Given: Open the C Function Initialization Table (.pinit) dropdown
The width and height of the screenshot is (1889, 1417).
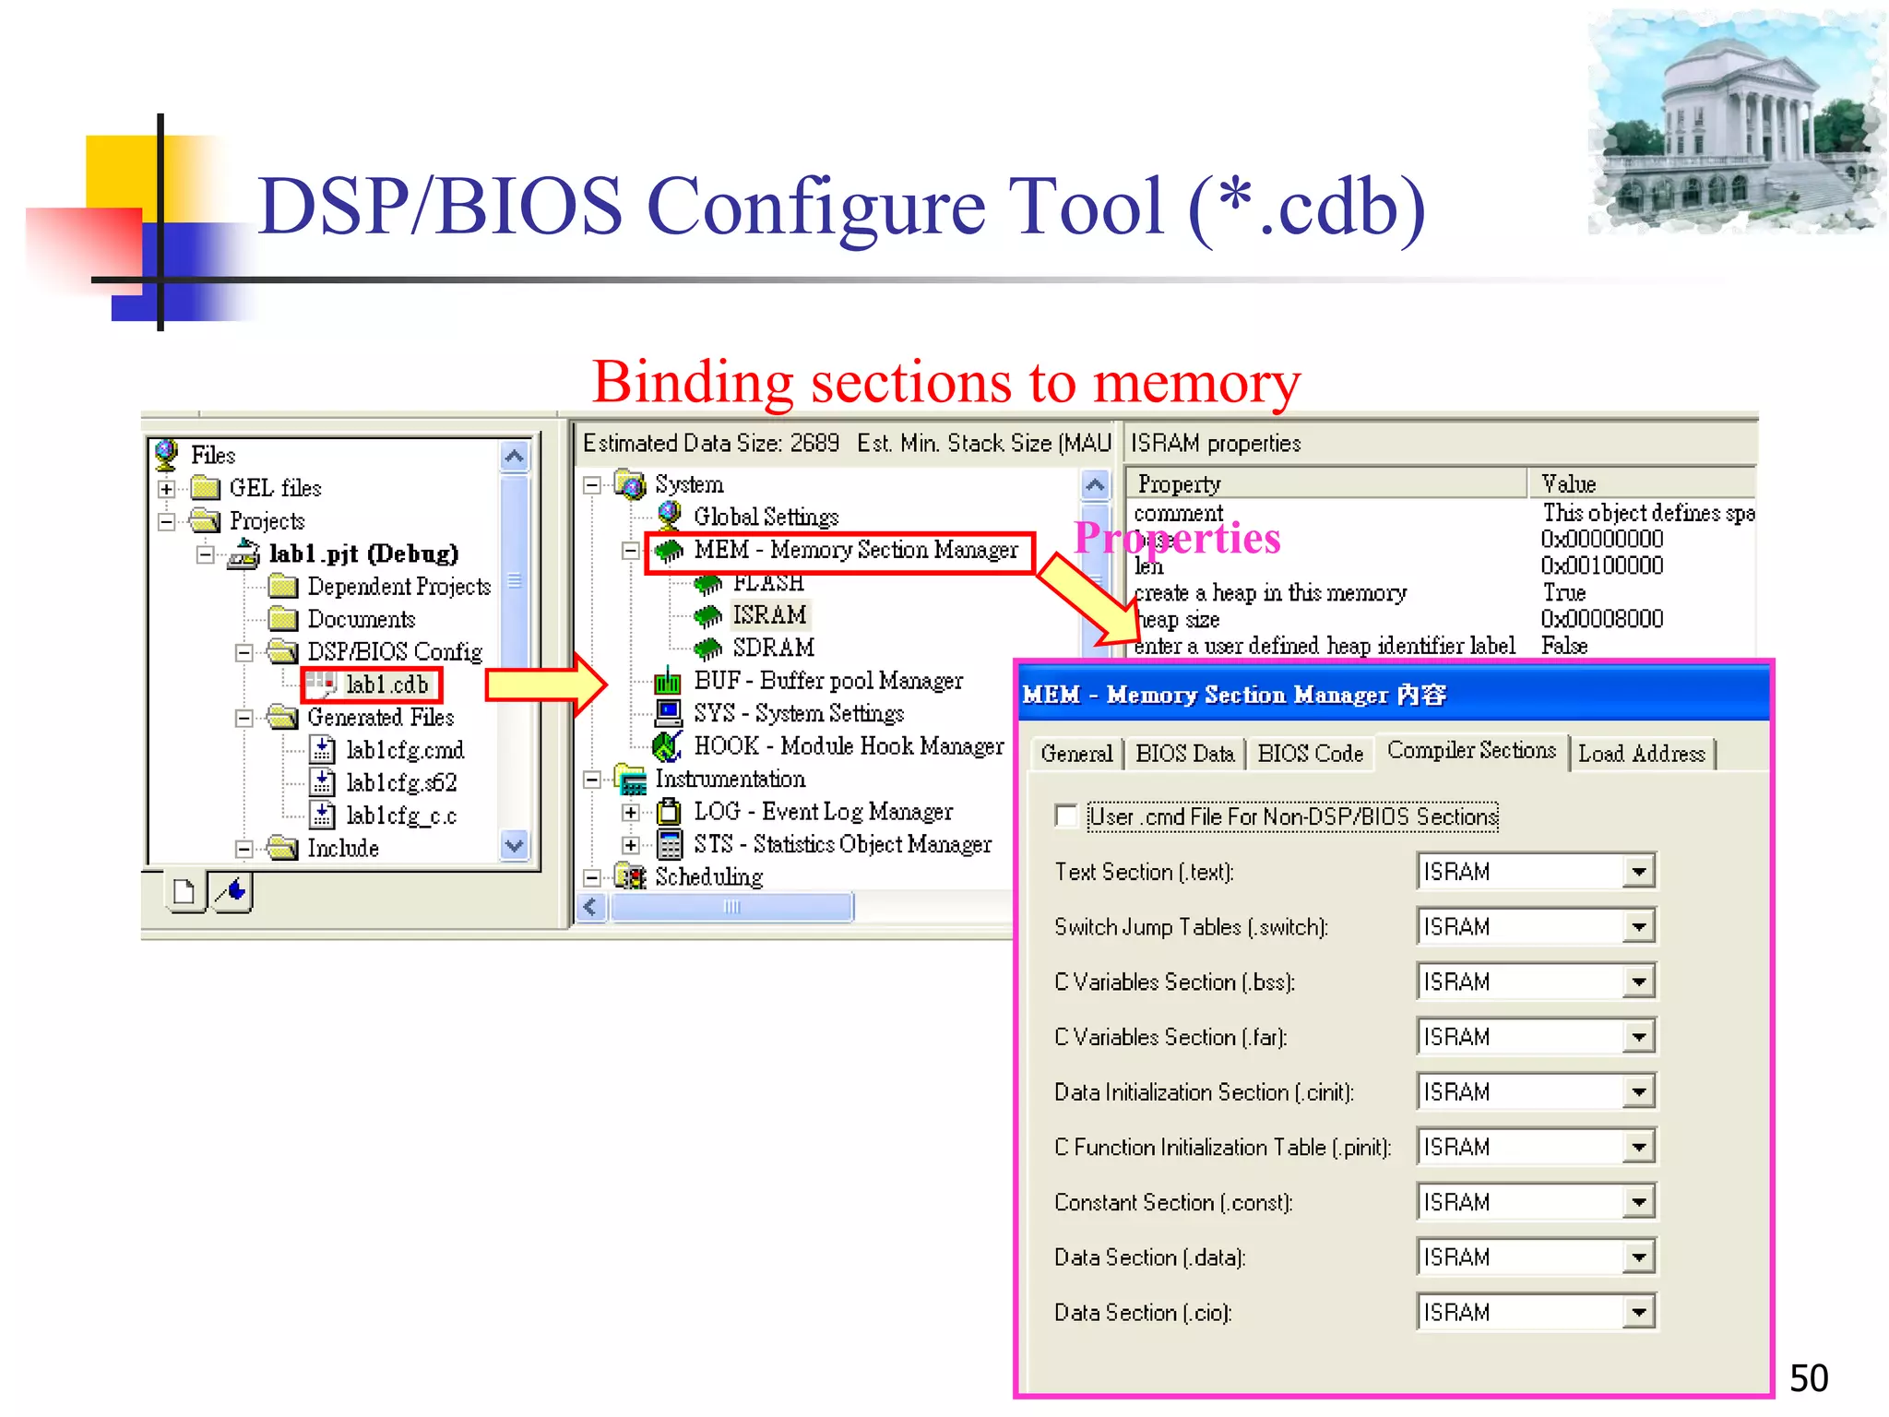Looking at the screenshot, I should tap(1638, 1147).
